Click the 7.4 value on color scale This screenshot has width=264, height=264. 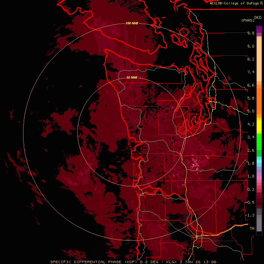251,72
